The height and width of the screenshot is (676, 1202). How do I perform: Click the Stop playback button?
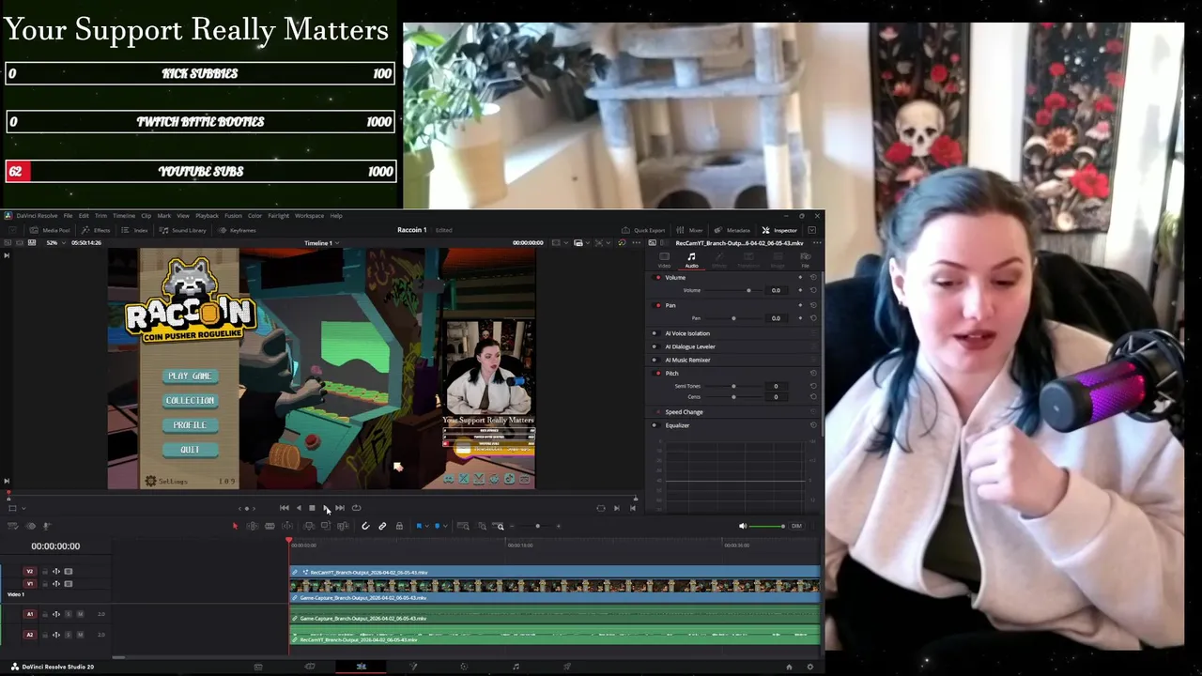(312, 508)
